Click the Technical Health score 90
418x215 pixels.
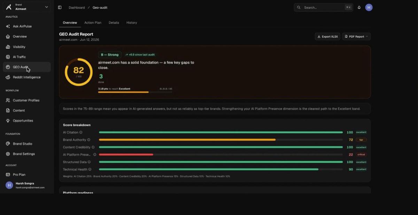pos(351,169)
